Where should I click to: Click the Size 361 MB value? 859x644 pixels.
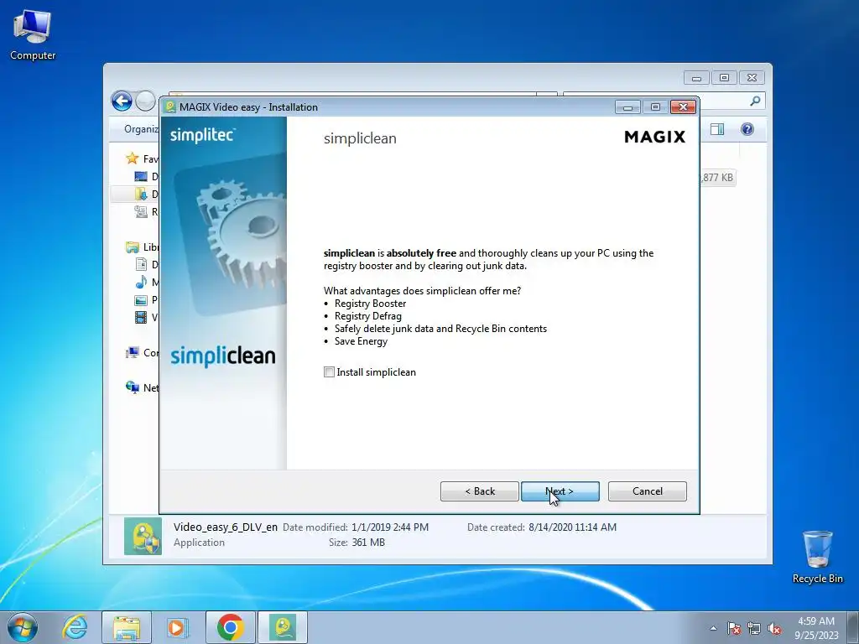tap(369, 543)
